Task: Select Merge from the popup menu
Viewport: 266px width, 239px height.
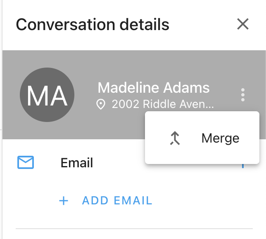Action: (220, 138)
